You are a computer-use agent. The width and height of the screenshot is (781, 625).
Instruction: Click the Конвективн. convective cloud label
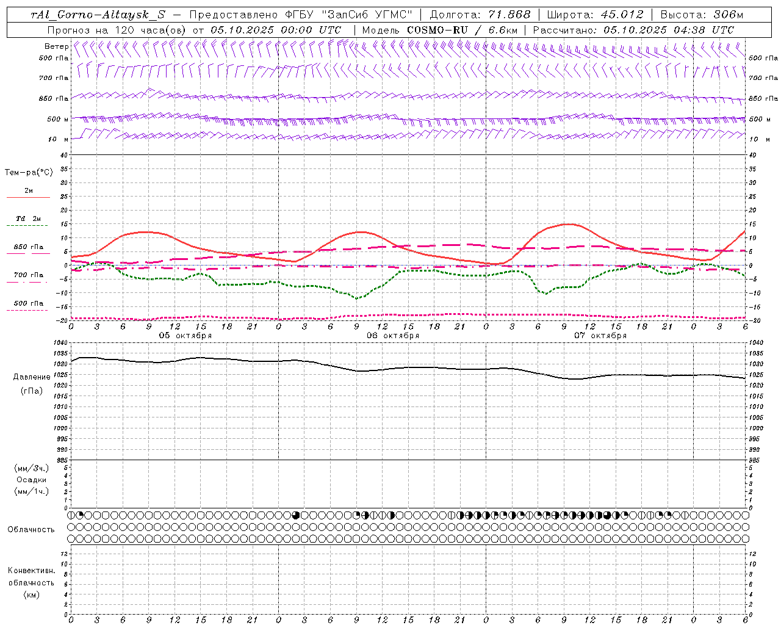tap(31, 571)
